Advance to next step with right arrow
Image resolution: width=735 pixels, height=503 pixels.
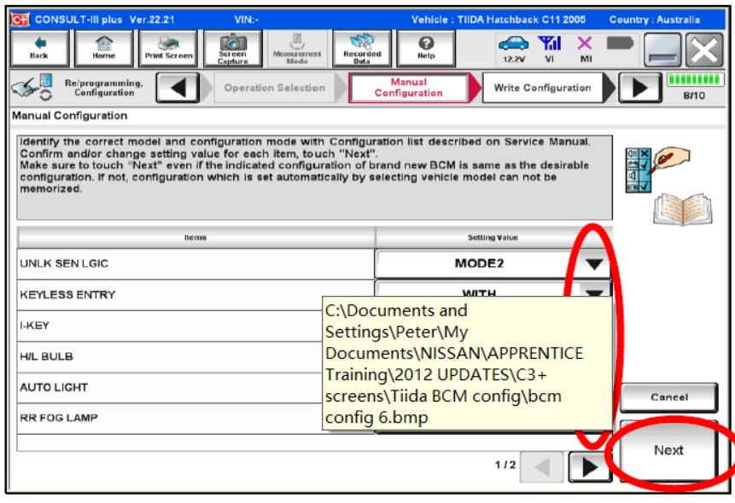tap(640, 88)
